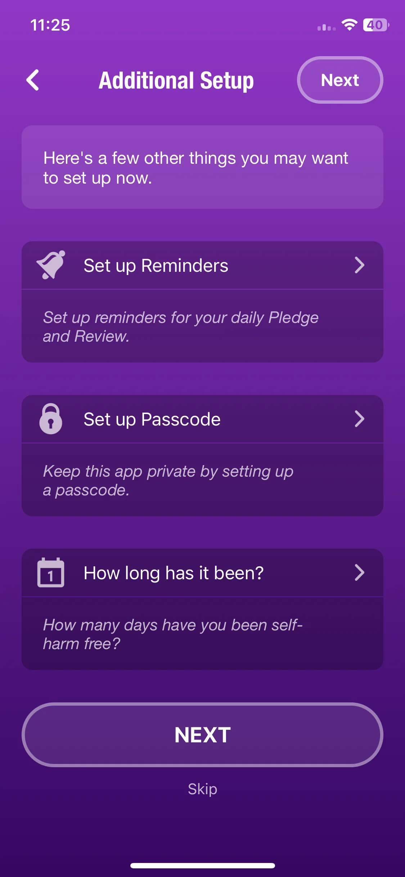Tap the calendar day-one icon
405x877 pixels.
[x=51, y=572]
